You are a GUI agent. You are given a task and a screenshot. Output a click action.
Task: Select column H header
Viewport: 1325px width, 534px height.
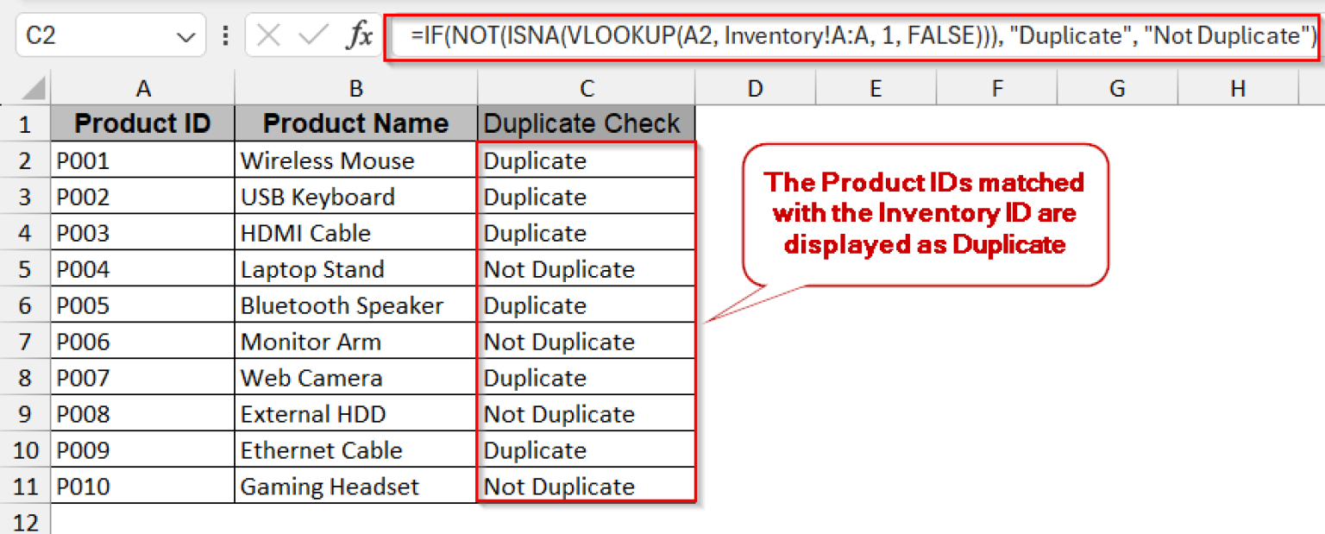click(1238, 88)
